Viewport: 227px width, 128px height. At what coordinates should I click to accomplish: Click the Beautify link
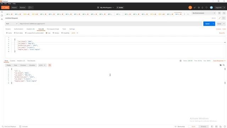222,33
